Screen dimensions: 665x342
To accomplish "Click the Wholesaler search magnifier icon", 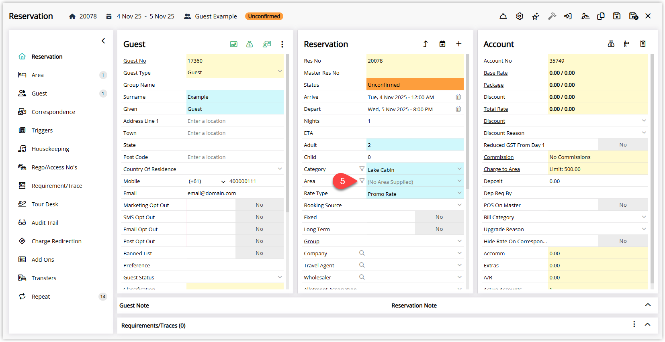I will click(362, 277).
